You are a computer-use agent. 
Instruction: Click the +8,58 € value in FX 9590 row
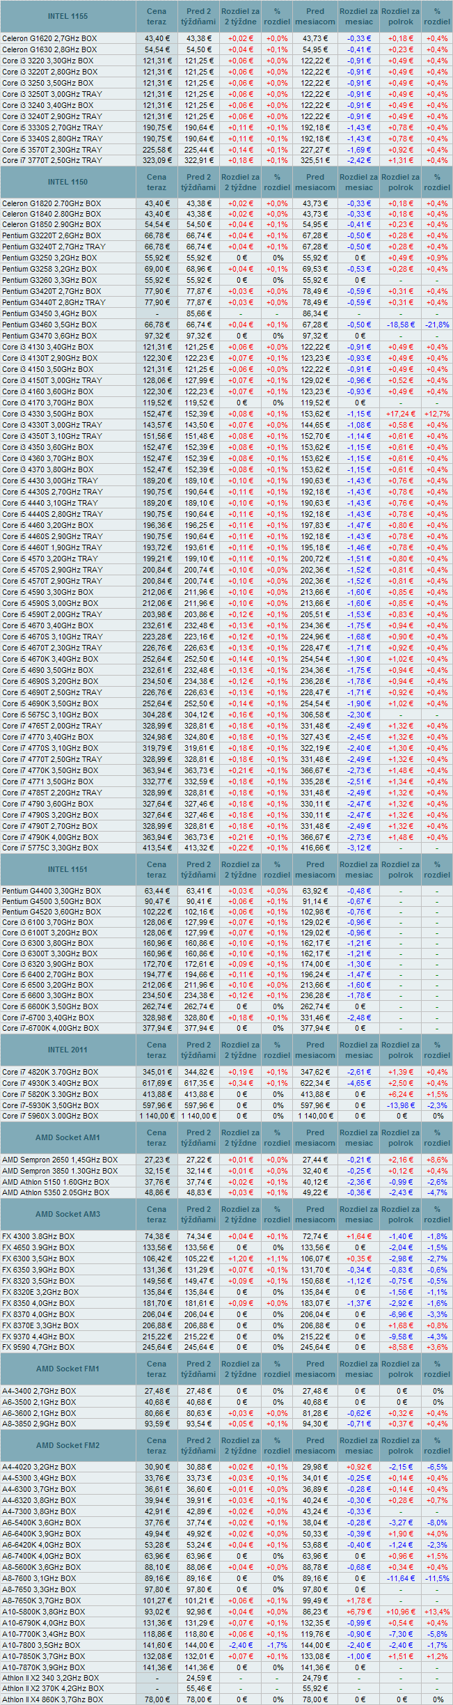point(401,1347)
